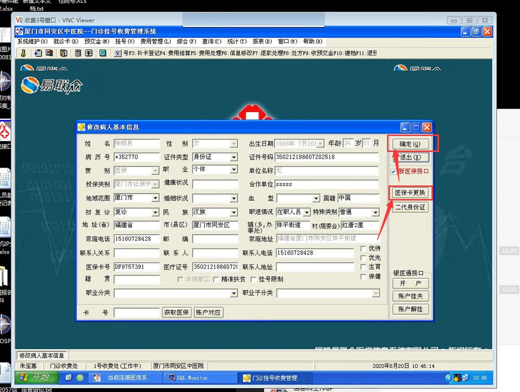Switch to SQL Monitor taskbar item

[x=200, y=377]
